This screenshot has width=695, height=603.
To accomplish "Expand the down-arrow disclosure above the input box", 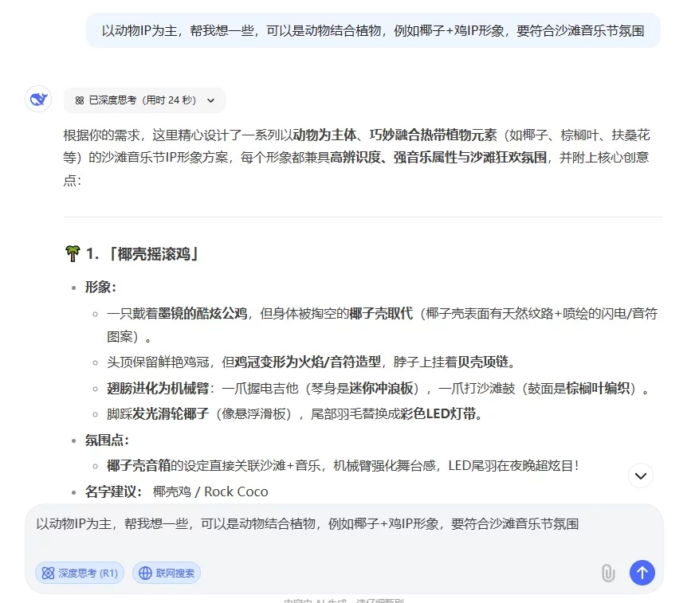I will pos(640,476).
